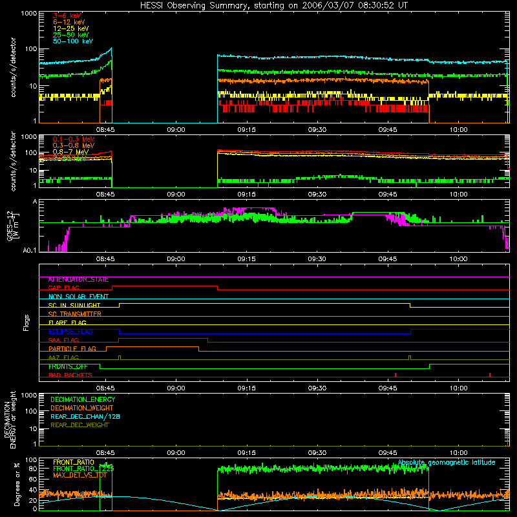Click the '0.3-0.8 MeV' legend entry

[x=74, y=145]
